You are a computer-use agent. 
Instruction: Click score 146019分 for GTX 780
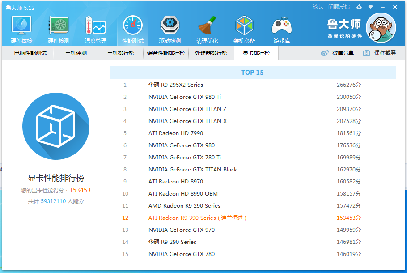point(349,254)
